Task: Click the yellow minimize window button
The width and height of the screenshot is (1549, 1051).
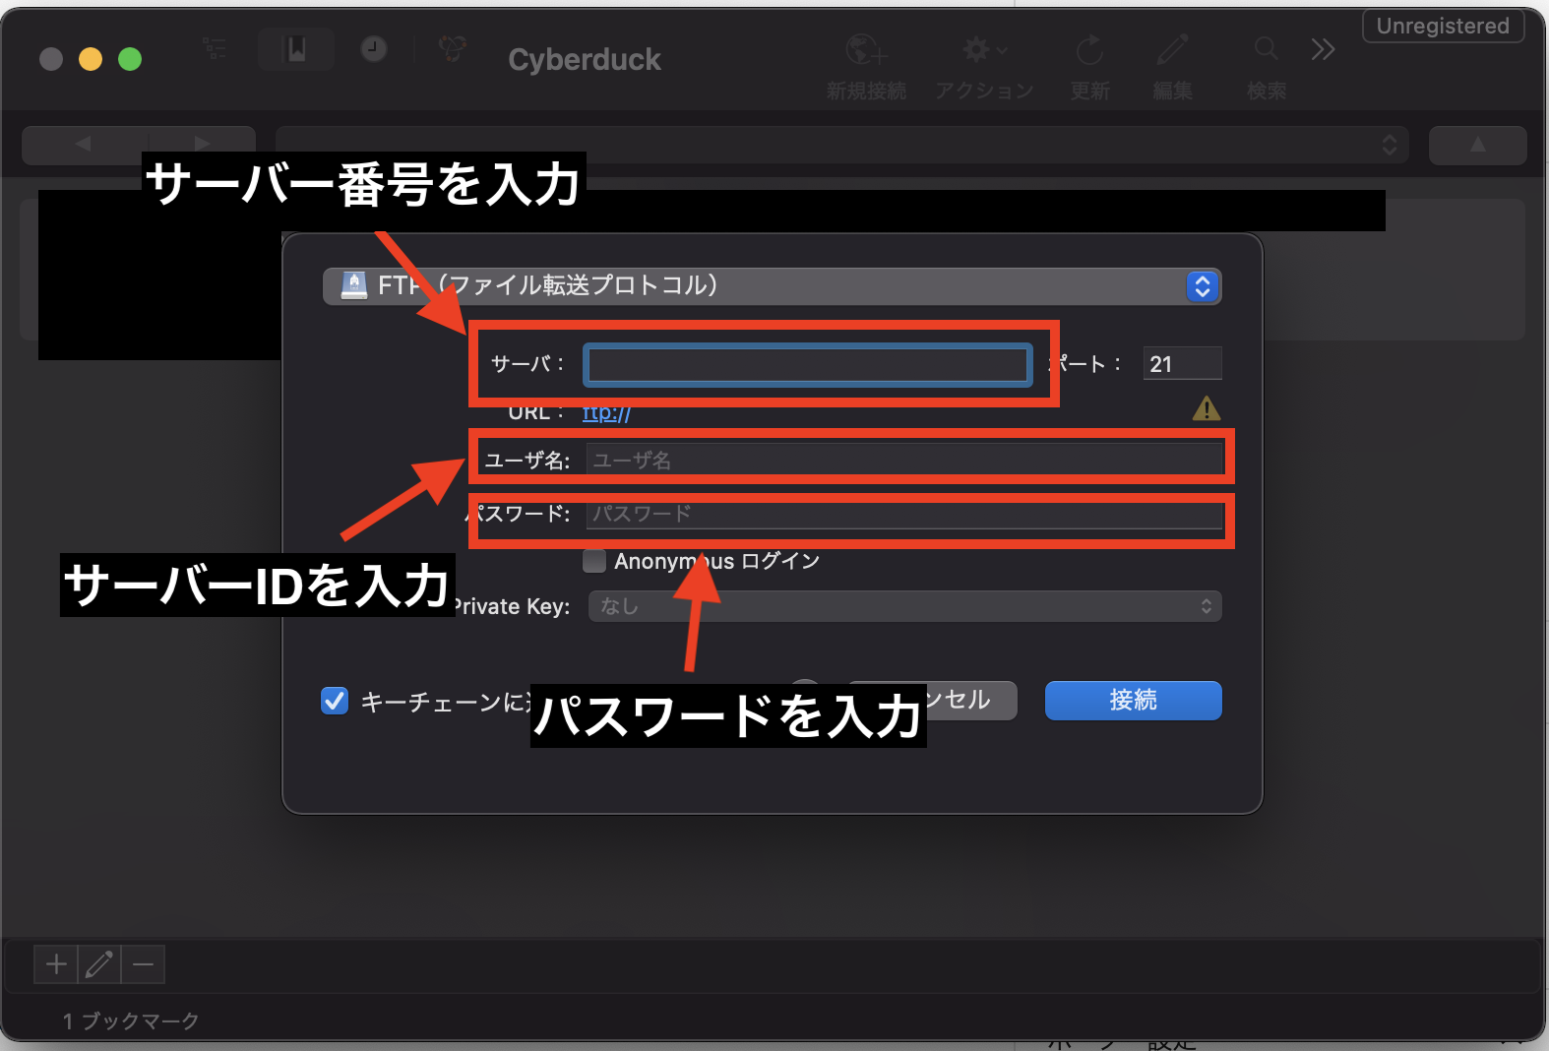Action: point(91,59)
